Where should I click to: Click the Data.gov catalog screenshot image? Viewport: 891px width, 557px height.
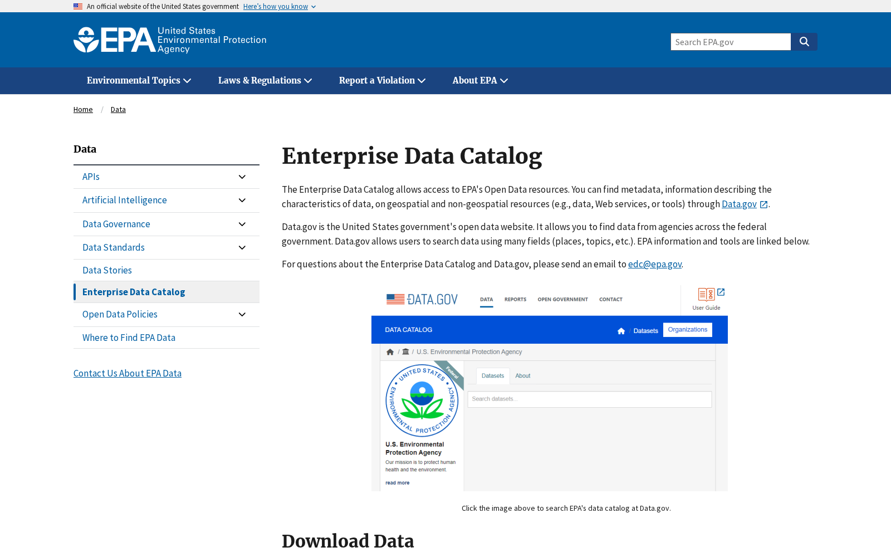[550, 388]
